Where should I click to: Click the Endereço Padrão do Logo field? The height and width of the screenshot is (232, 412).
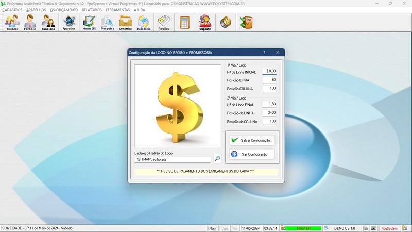tap(173, 159)
